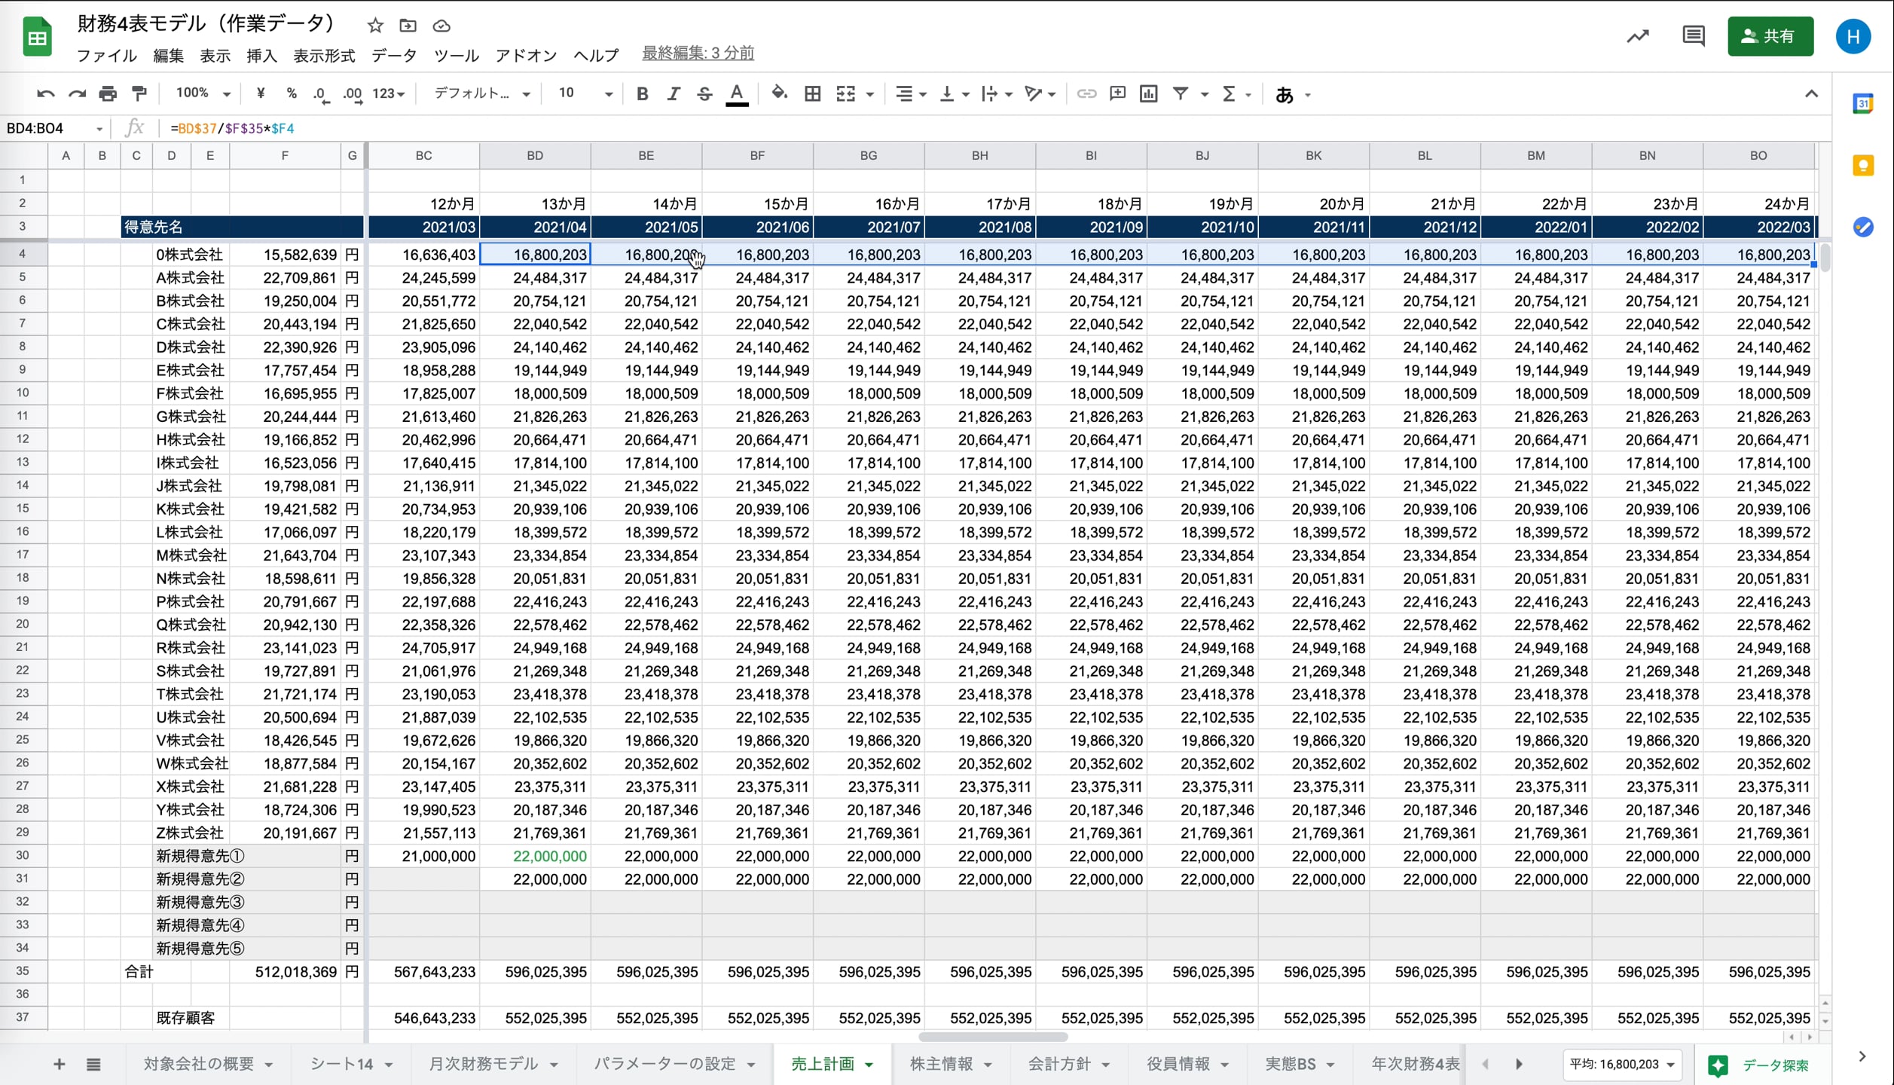Open the font size dropdown
The image size is (1894, 1085).
[x=585, y=93]
